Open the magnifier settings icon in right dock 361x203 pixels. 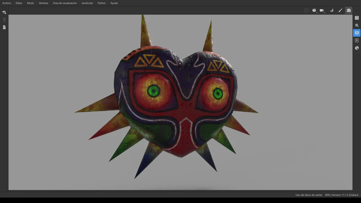click(x=357, y=25)
